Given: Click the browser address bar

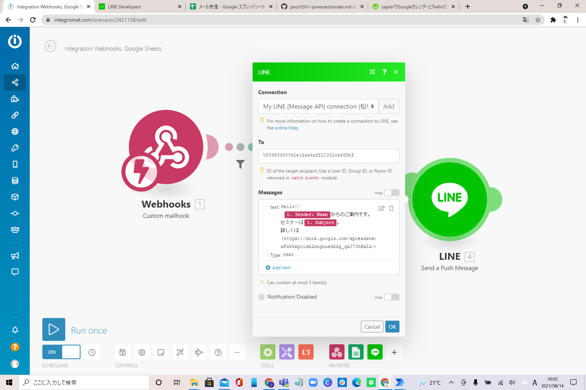Looking at the screenshot, I should point(282,20).
